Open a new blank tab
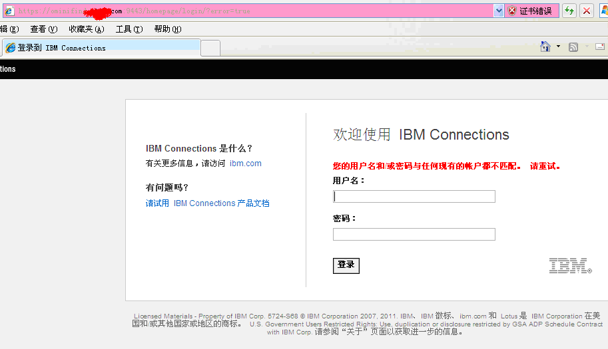Image resolution: width=608 pixels, height=349 pixels. click(210, 49)
